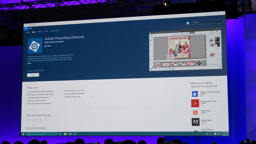This screenshot has width=256, height=144.
Task: Click the Open button for installed app
Action: tap(33, 75)
